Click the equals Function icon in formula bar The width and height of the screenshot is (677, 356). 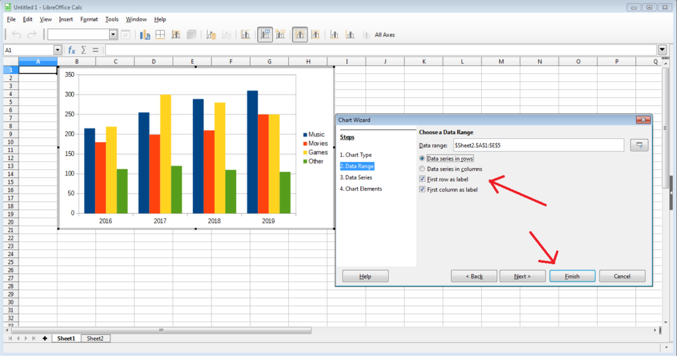[x=95, y=50]
